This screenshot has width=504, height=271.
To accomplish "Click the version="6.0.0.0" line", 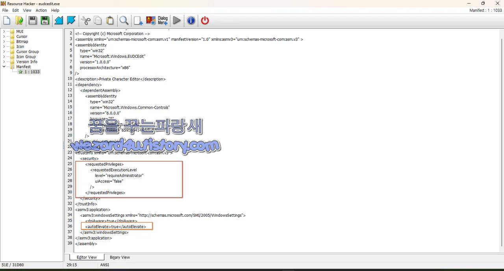I will 105,113.
